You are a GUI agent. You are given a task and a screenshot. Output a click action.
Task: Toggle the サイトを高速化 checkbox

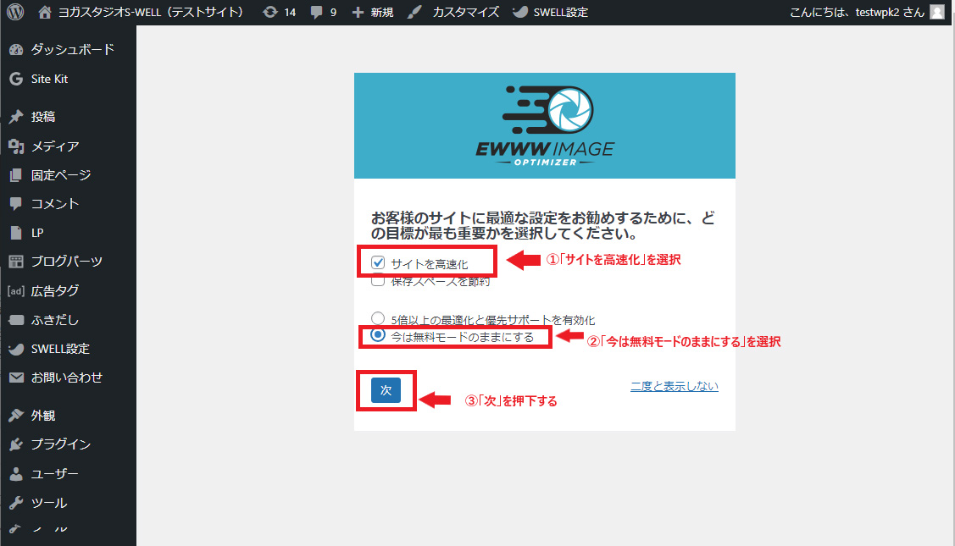[x=378, y=262]
